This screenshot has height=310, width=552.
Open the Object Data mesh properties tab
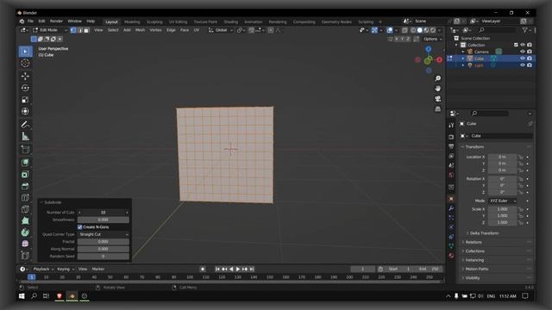[451, 246]
